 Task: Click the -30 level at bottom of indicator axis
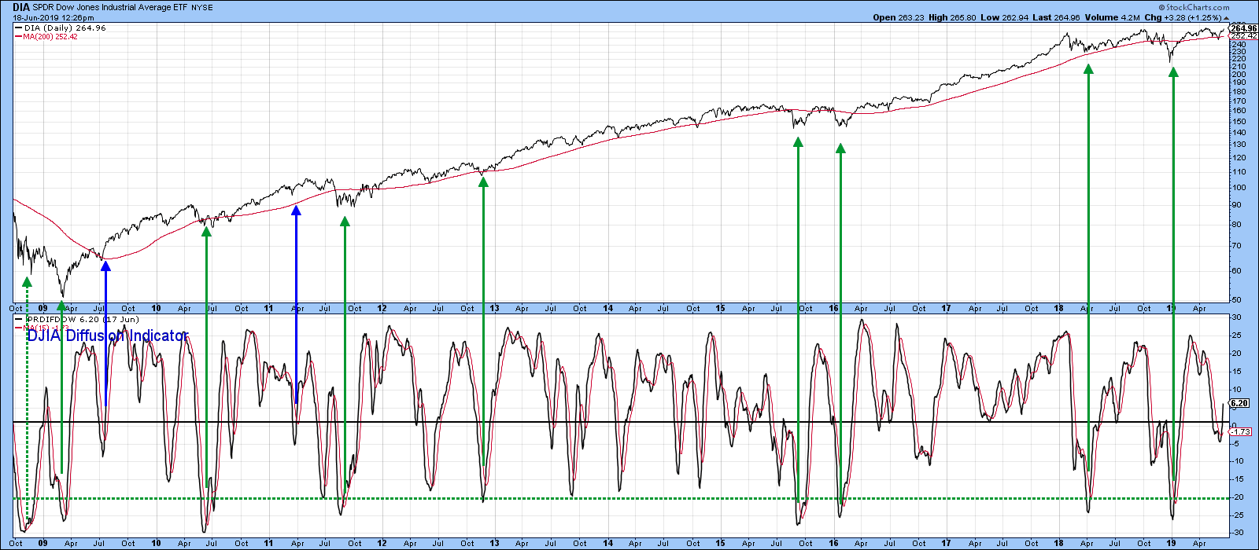[1238, 533]
